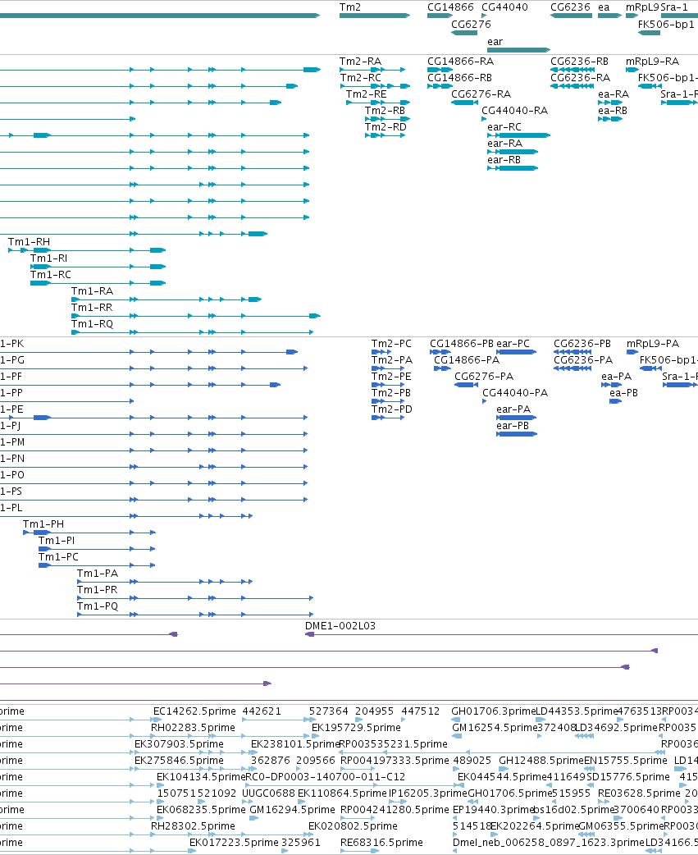Select the mRpL9 gene label

coord(642,7)
